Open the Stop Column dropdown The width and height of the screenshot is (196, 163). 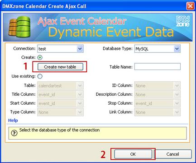pyautogui.click(x=158, y=103)
